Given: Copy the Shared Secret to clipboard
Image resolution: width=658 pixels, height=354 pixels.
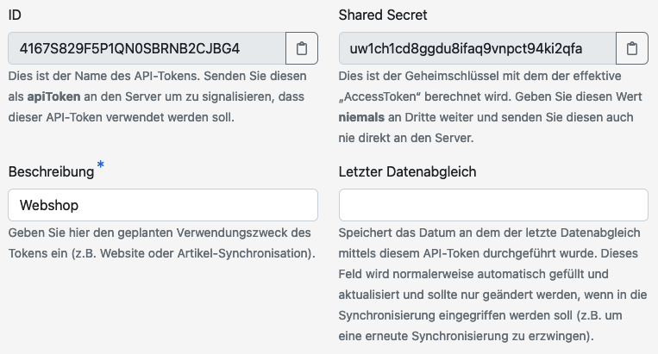Looking at the screenshot, I should pyautogui.click(x=632, y=48).
